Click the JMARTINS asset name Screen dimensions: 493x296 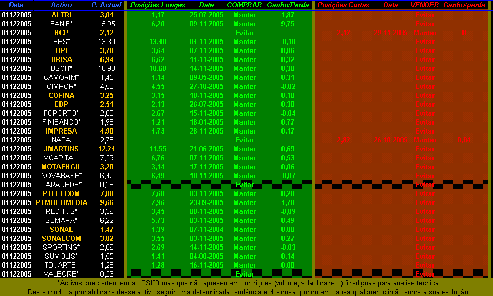pyautogui.click(x=62, y=149)
